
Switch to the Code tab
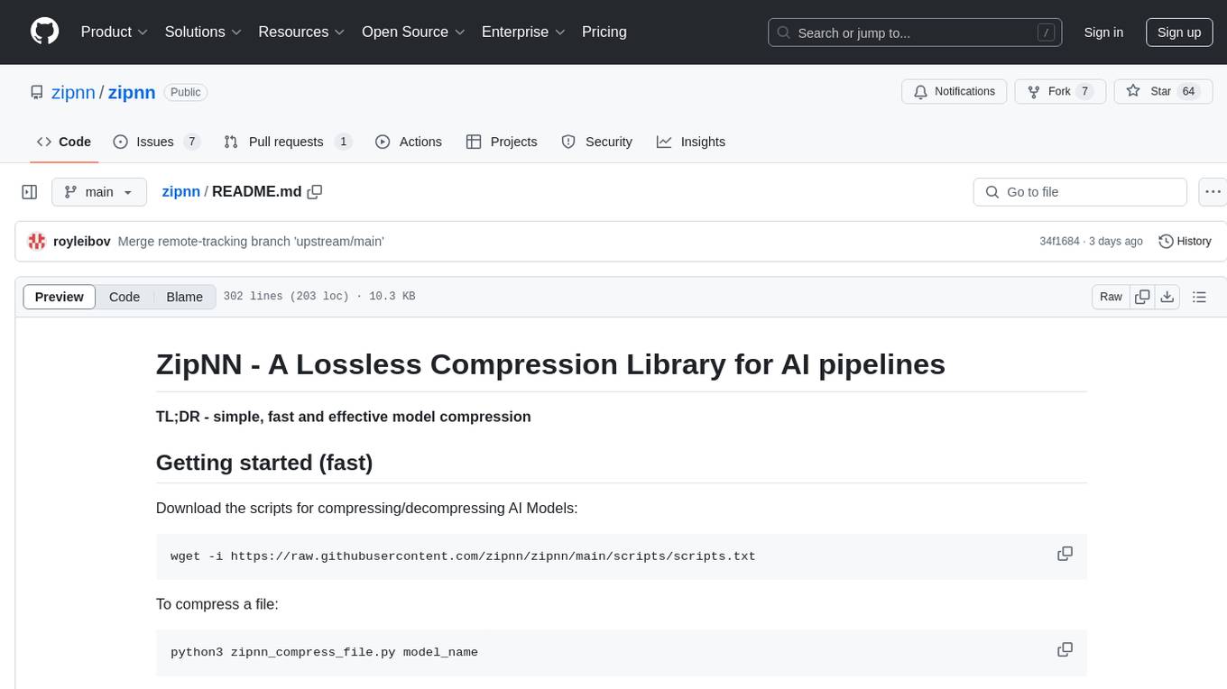[x=64, y=142]
